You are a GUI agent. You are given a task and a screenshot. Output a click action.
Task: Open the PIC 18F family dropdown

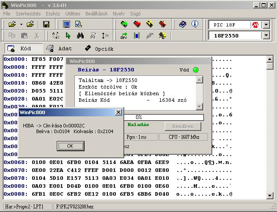pos(266,25)
